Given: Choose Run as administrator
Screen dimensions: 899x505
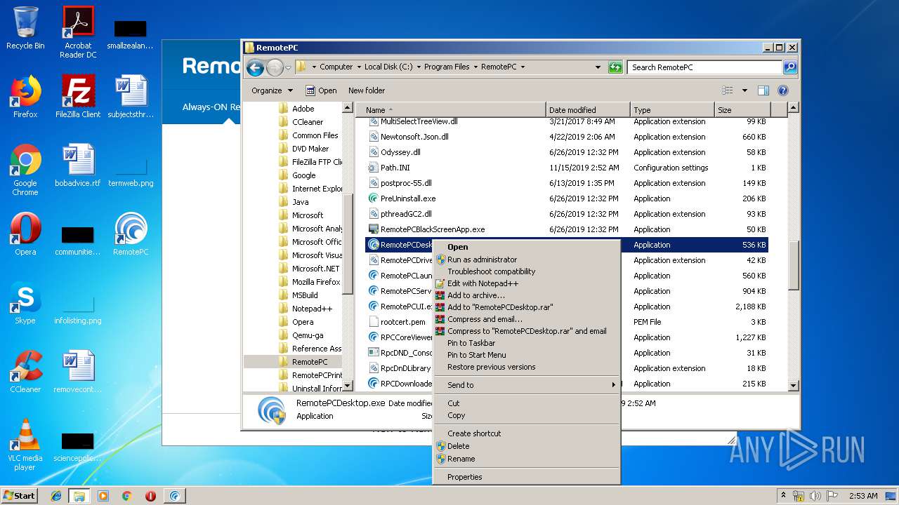Looking at the screenshot, I should (526, 260).
